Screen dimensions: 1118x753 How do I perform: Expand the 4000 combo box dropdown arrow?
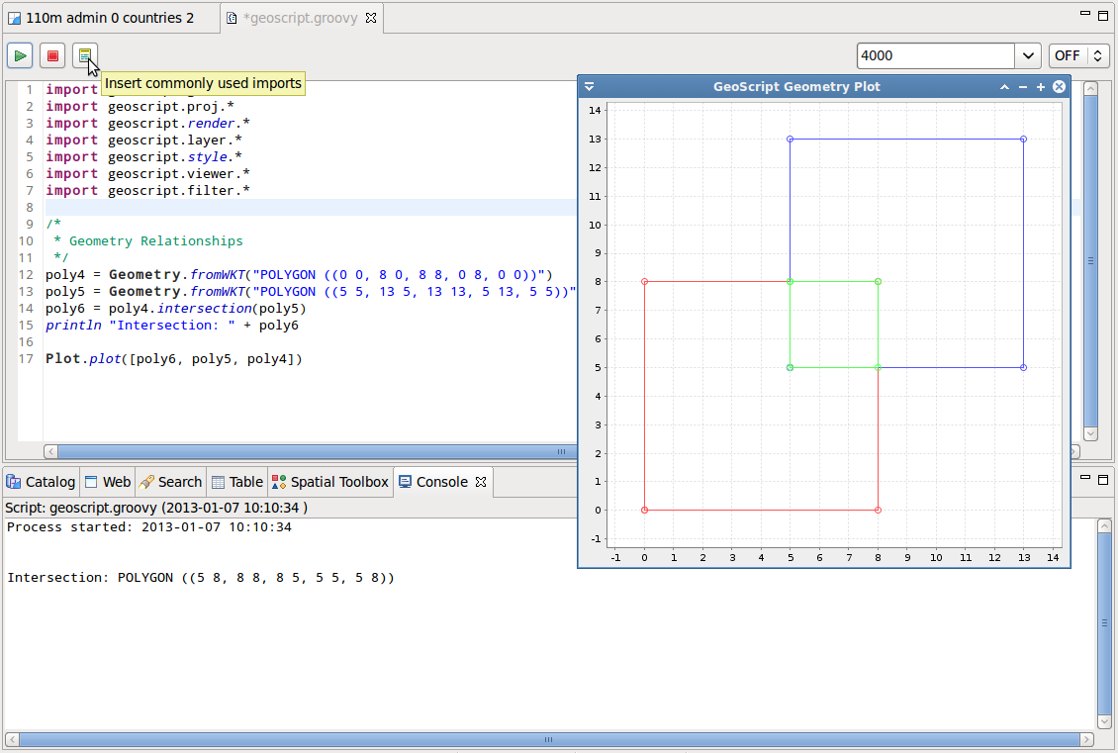coord(1028,55)
